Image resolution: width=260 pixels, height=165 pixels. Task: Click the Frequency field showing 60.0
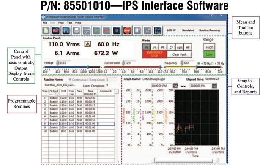189,63
